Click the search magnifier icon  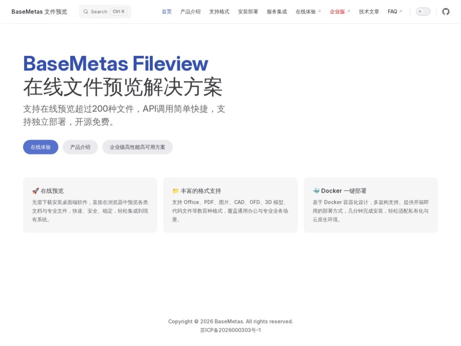point(85,12)
